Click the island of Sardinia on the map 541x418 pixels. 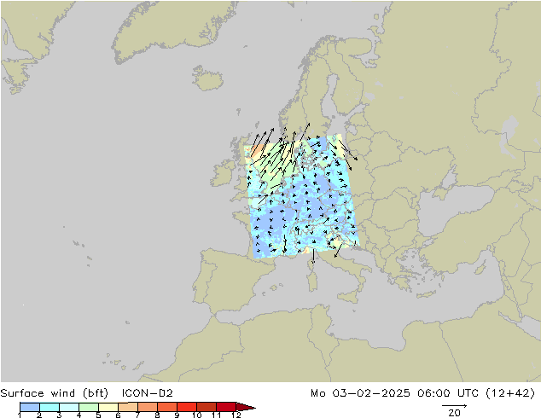click(x=313, y=281)
